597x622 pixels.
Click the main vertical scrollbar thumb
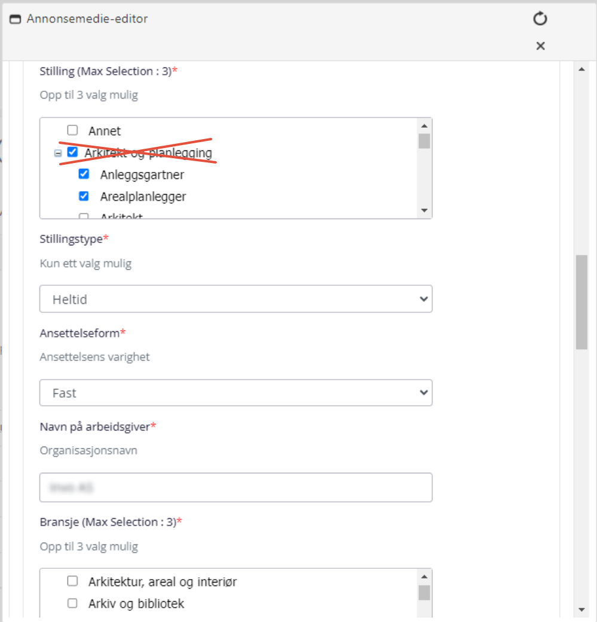pos(581,302)
